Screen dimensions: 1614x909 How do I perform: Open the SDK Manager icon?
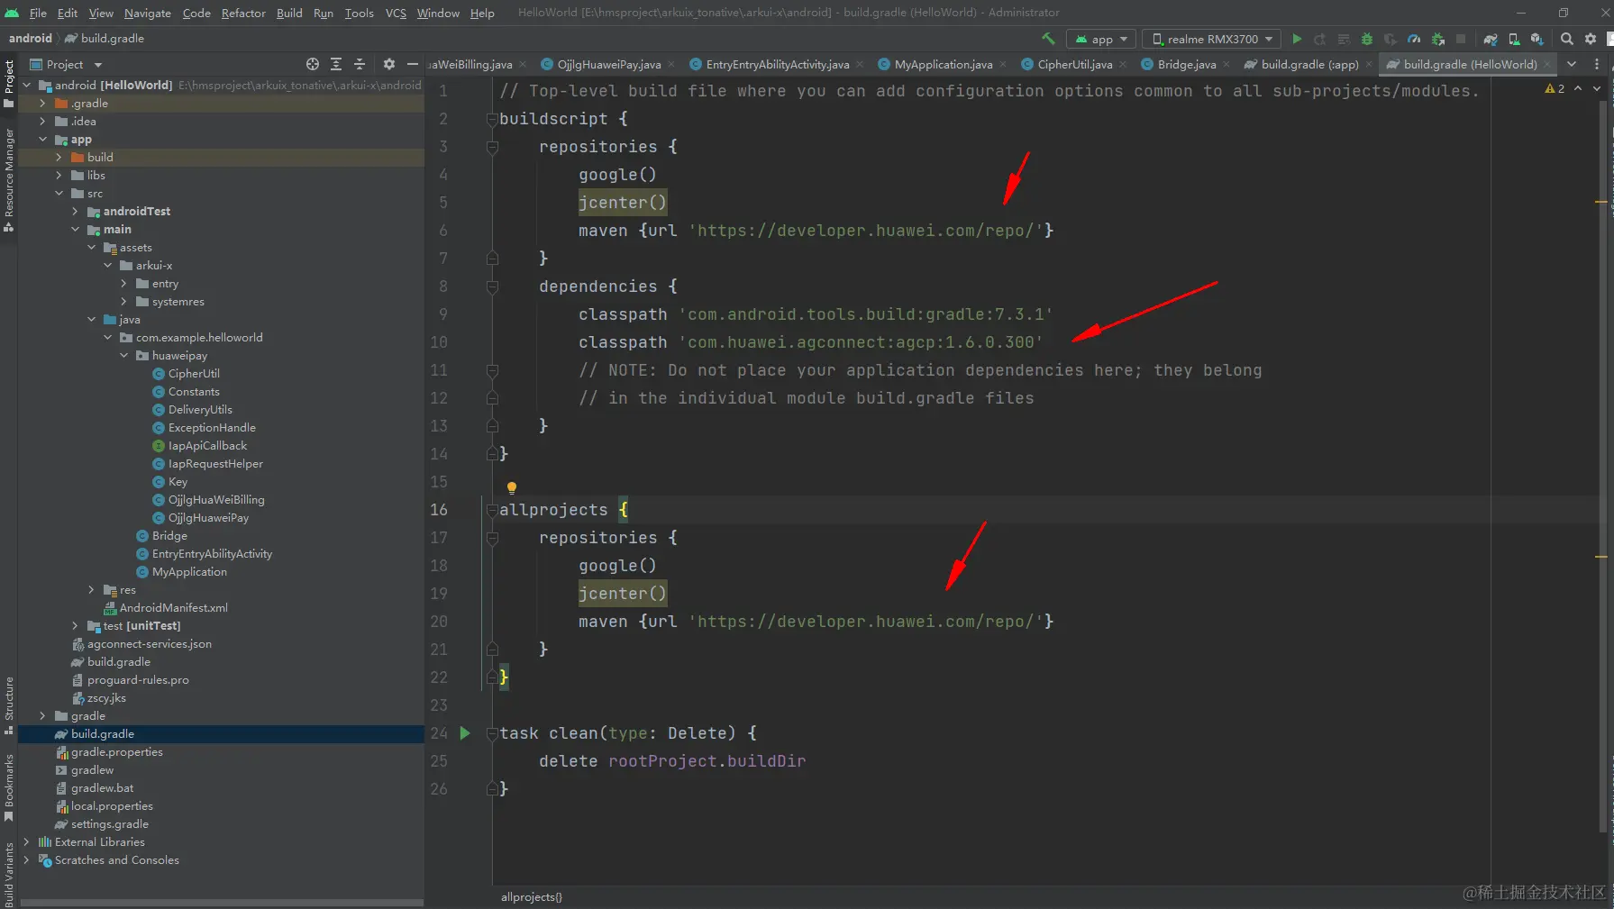(1537, 39)
